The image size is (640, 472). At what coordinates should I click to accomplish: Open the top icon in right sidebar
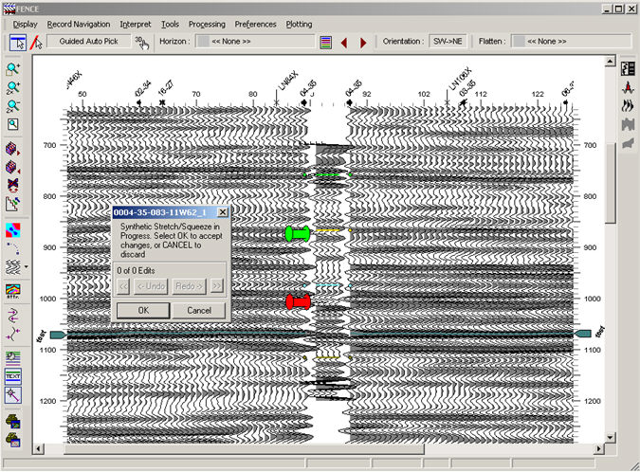(x=628, y=68)
